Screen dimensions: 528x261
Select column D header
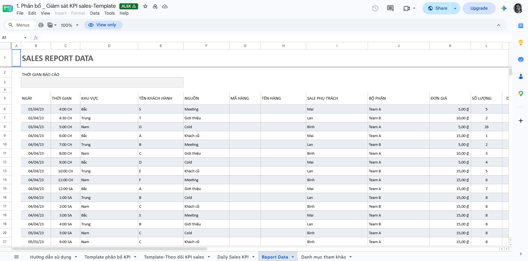(109, 46)
